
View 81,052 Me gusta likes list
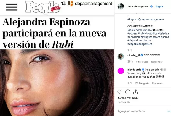pyautogui.click(x=128, y=98)
